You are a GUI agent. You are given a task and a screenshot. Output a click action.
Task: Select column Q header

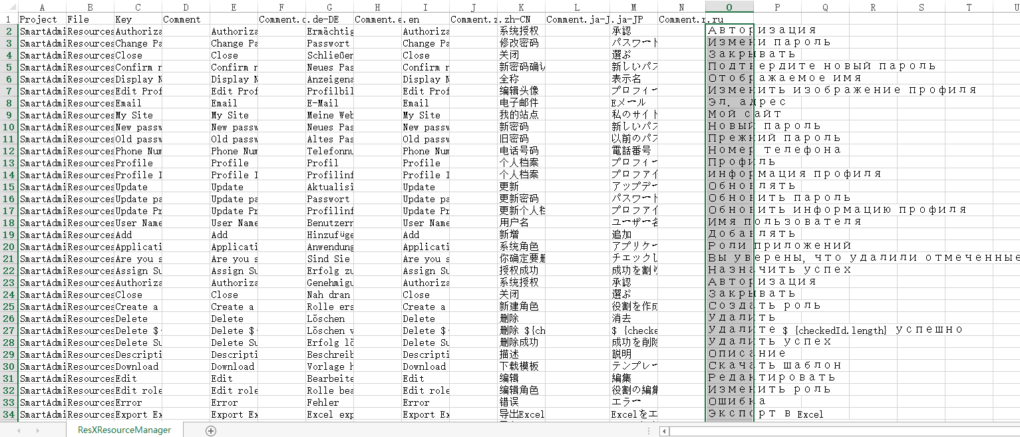[x=825, y=7]
